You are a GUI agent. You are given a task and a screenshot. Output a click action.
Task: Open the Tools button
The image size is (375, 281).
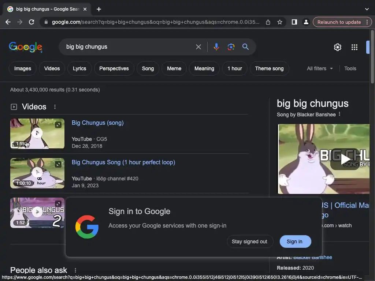click(350, 68)
